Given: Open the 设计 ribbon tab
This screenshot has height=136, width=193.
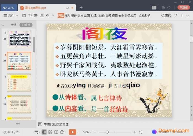Looking at the screenshot, I should point(74,16).
